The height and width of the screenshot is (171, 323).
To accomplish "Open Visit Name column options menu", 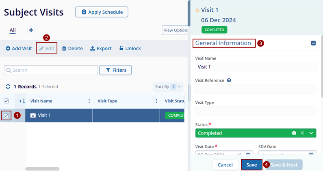I will 89,101.
